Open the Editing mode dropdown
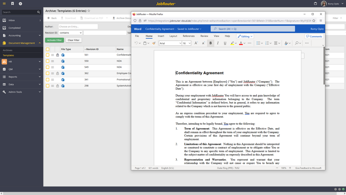Viewport: 346px width, 195px height. click(245, 36)
